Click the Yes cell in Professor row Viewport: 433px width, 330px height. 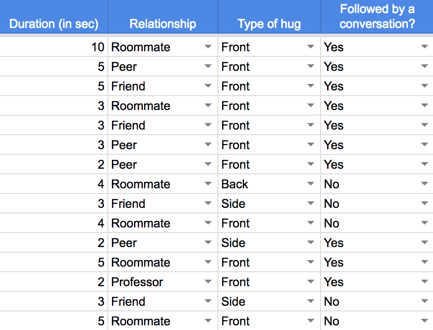click(x=377, y=282)
